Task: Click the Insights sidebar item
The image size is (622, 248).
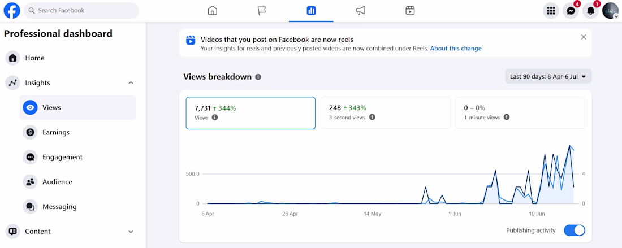Action: (70, 83)
